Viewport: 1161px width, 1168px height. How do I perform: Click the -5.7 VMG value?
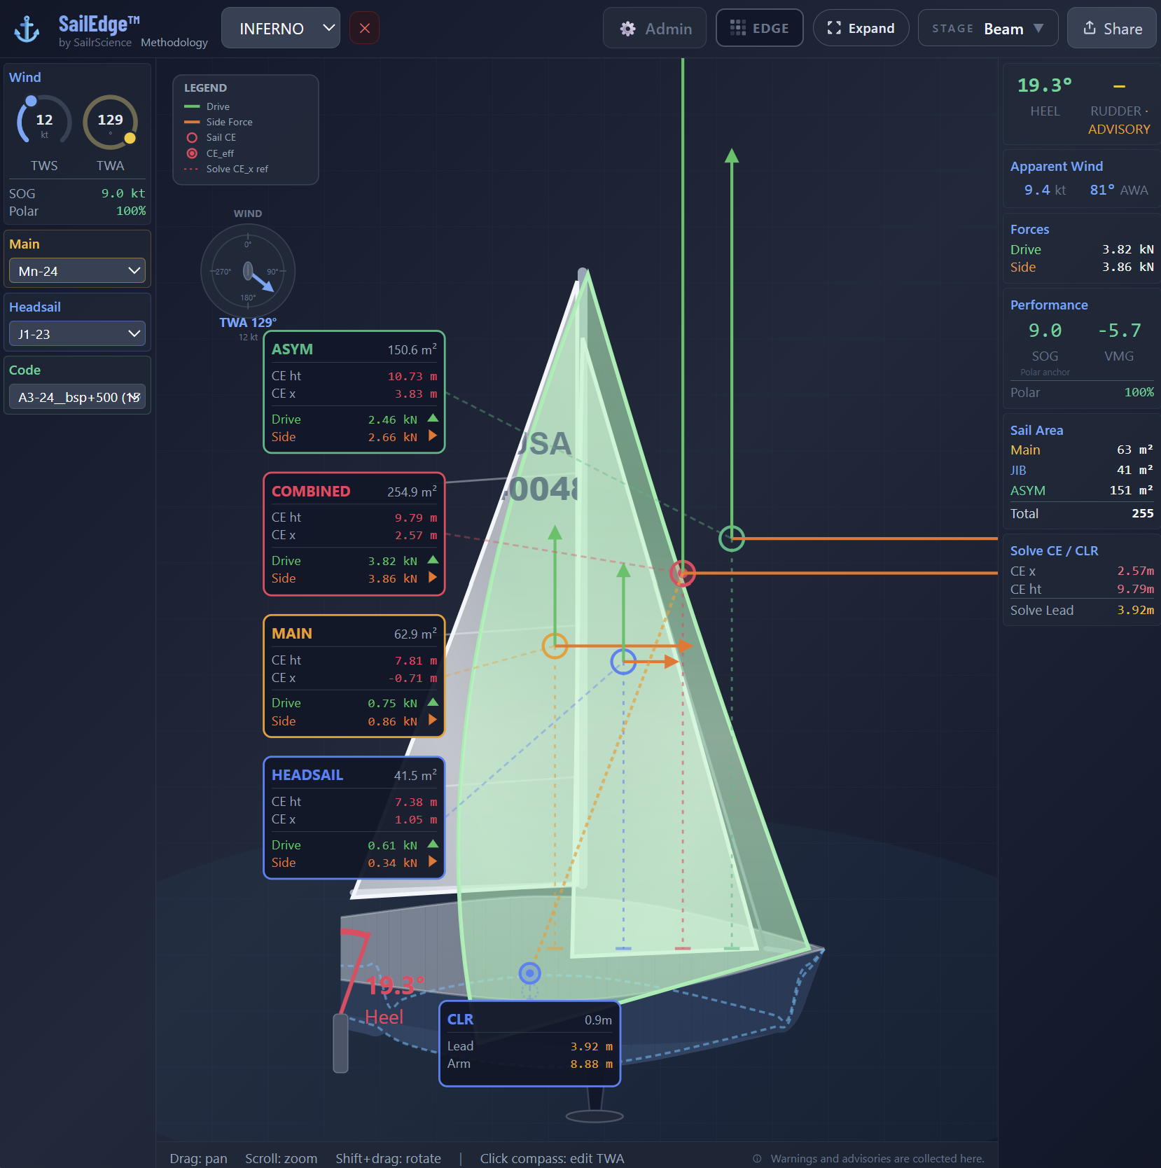coord(1119,331)
